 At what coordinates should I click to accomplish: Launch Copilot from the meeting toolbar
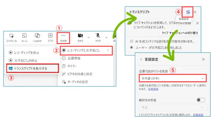37,37
